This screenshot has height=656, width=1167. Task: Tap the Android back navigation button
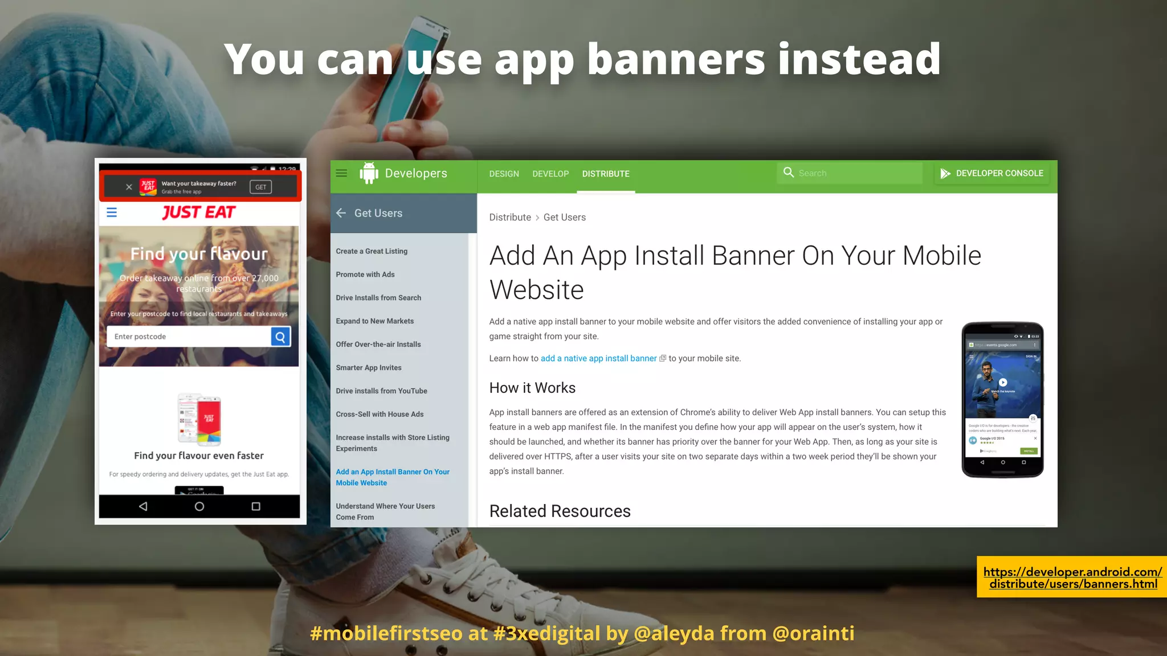pyautogui.click(x=143, y=506)
